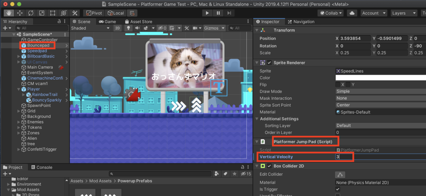
Task: Switch to Navigation tab
Action: [x=301, y=22]
